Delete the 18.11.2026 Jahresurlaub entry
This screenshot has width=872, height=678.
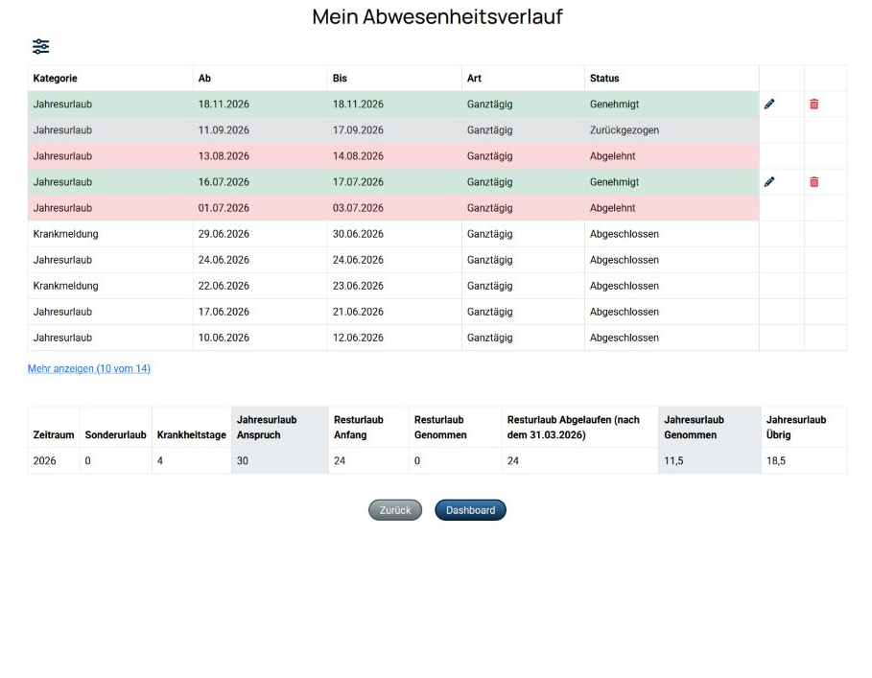[x=813, y=104]
